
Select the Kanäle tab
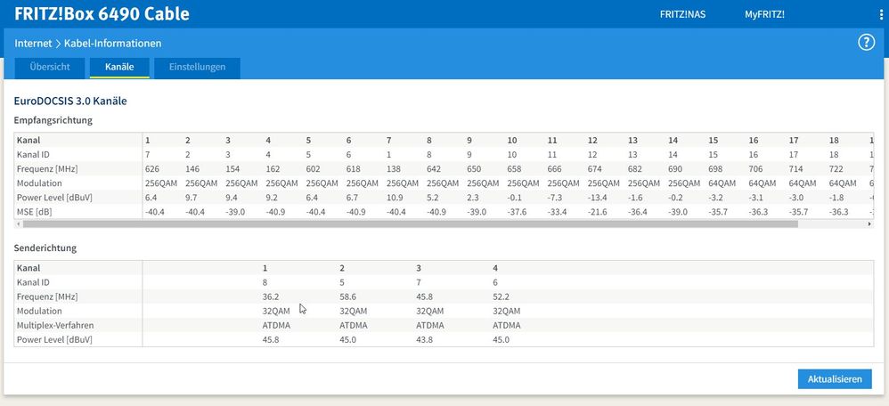pyautogui.click(x=119, y=67)
